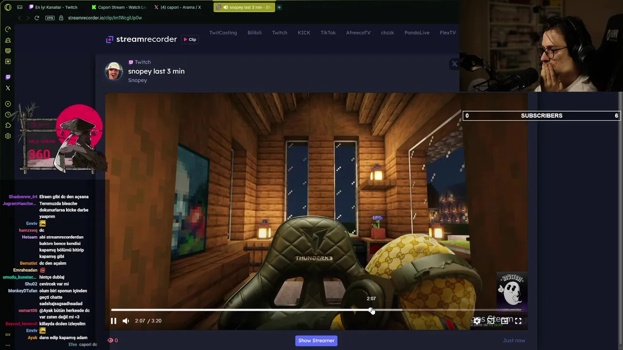Open AfreecaTV in site nav
The width and height of the screenshot is (623, 350).
coord(358,33)
